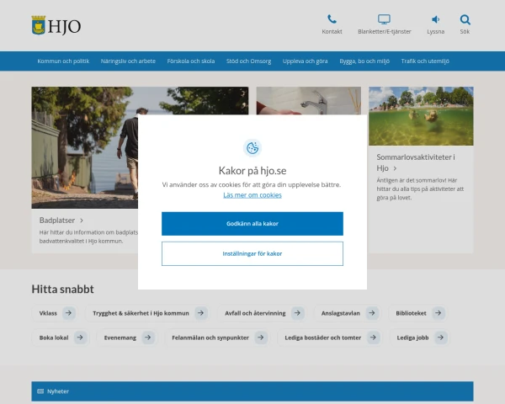Click the water faucet photo thumbnail
The width and height of the screenshot is (505, 404).
pyautogui.click(x=309, y=100)
